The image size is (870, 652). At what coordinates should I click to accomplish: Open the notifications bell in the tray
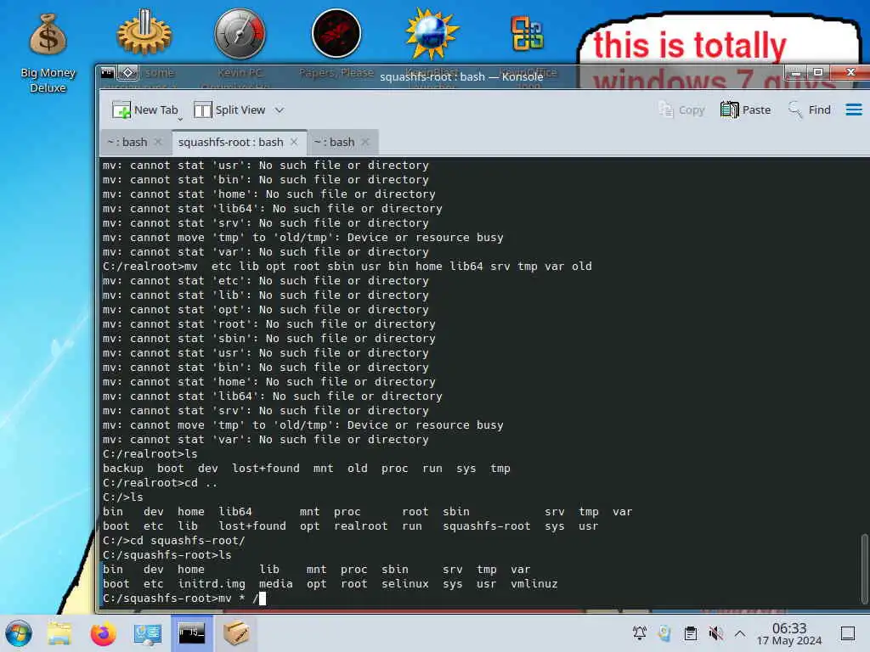[639, 632]
